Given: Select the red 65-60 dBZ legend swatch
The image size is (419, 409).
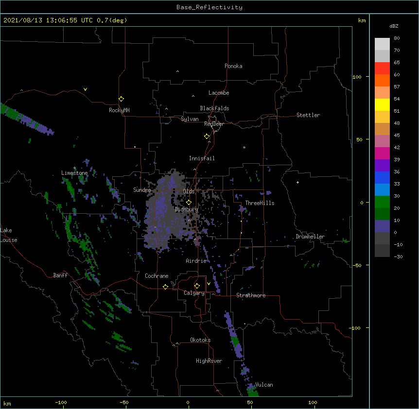Looking at the screenshot, I should (x=382, y=68).
